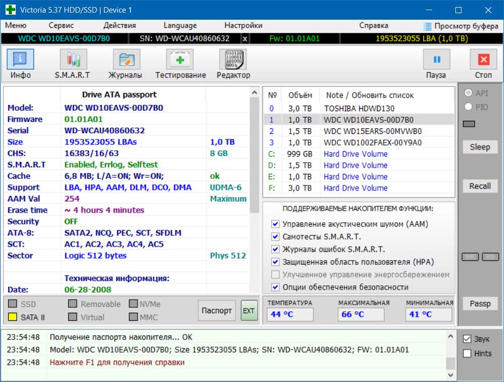Click the 1953523055 LBA (1,0 TB) header field

click(x=422, y=39)
